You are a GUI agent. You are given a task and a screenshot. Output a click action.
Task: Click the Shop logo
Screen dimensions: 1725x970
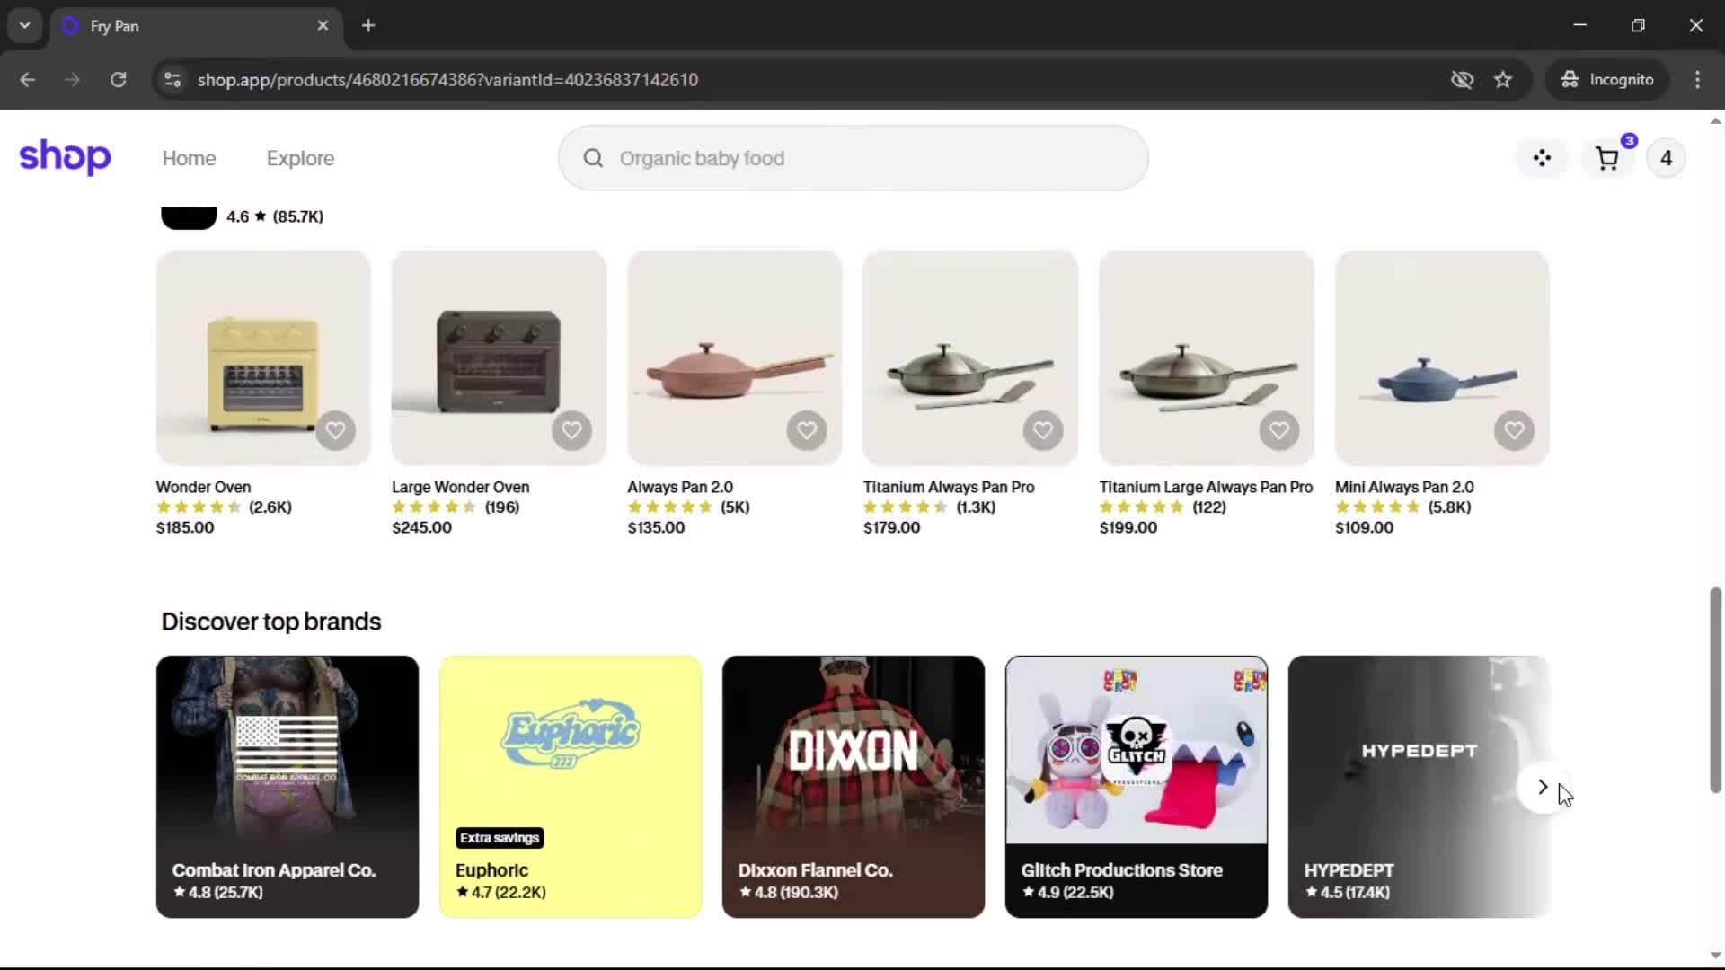click(65, 157)
